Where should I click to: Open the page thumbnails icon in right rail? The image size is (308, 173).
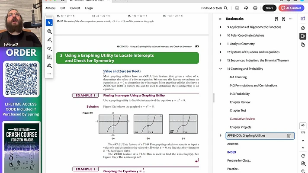[x=303, y=45]
